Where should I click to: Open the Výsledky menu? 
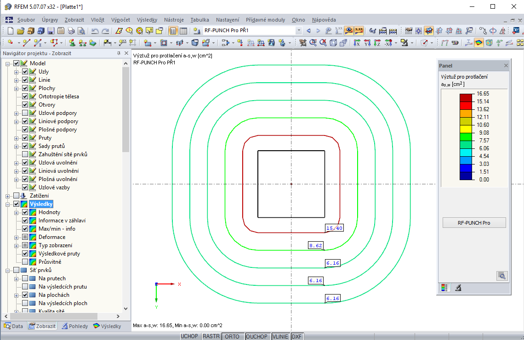click(x=147, y=20)
